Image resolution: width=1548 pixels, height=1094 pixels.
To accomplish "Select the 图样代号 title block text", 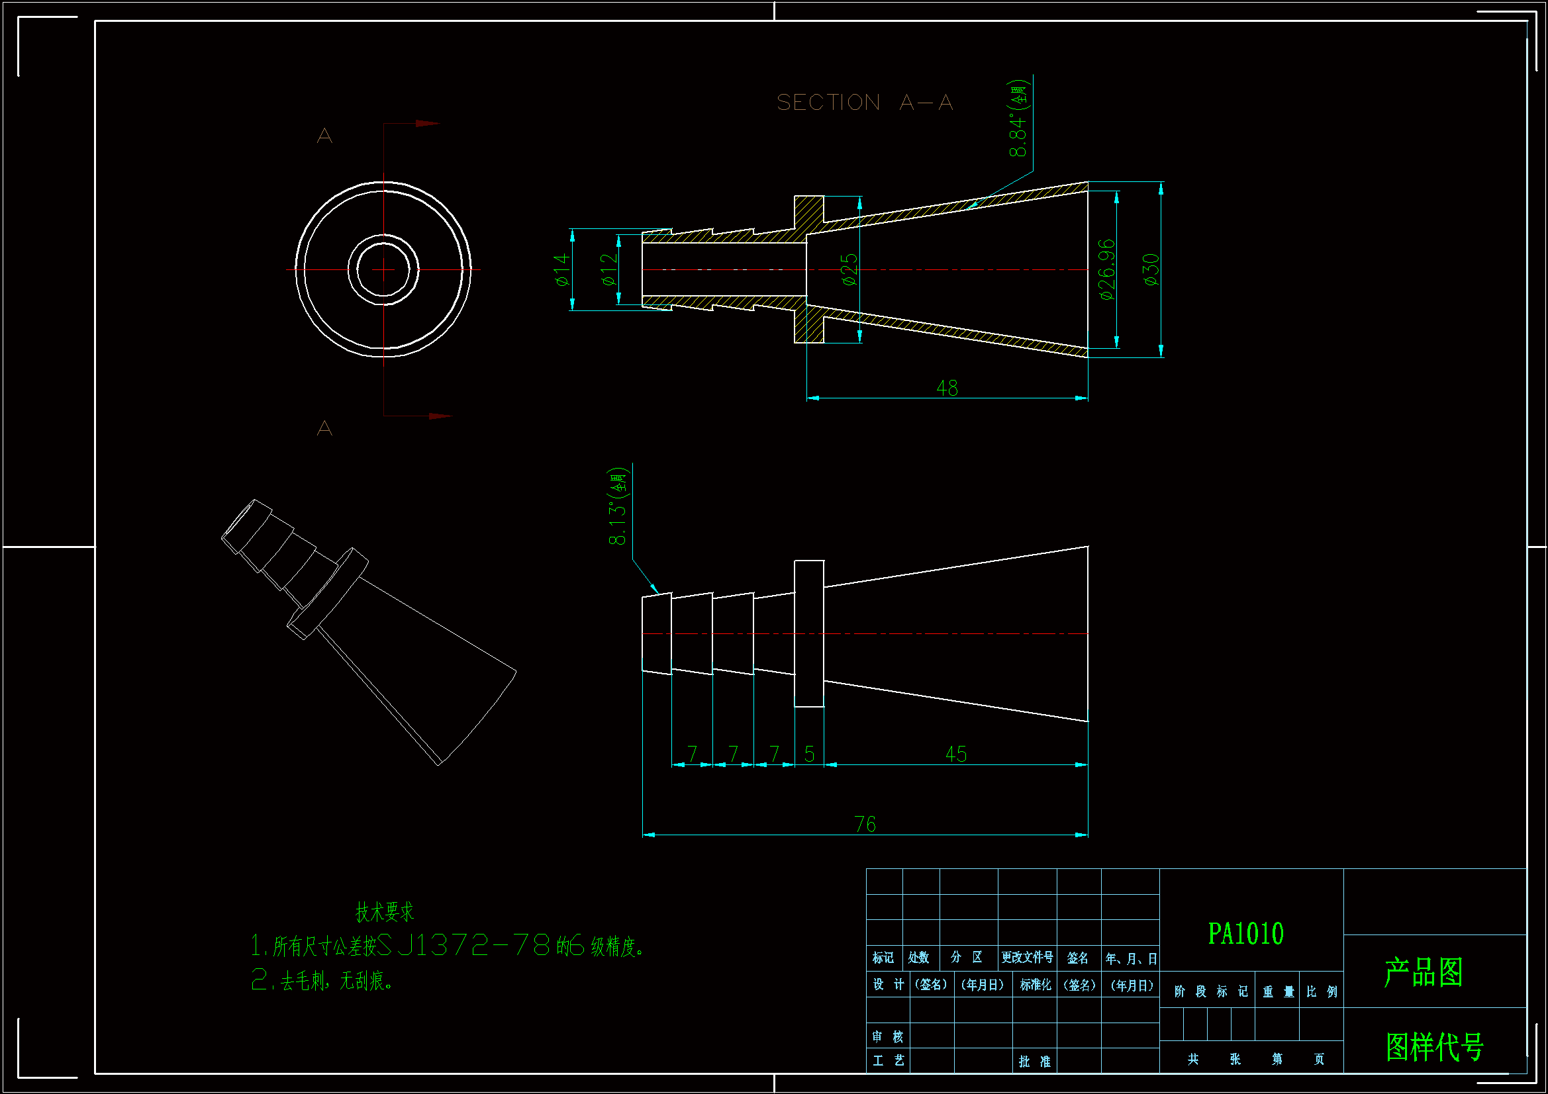I will pyautogui.click(x=1434, y=1047).
